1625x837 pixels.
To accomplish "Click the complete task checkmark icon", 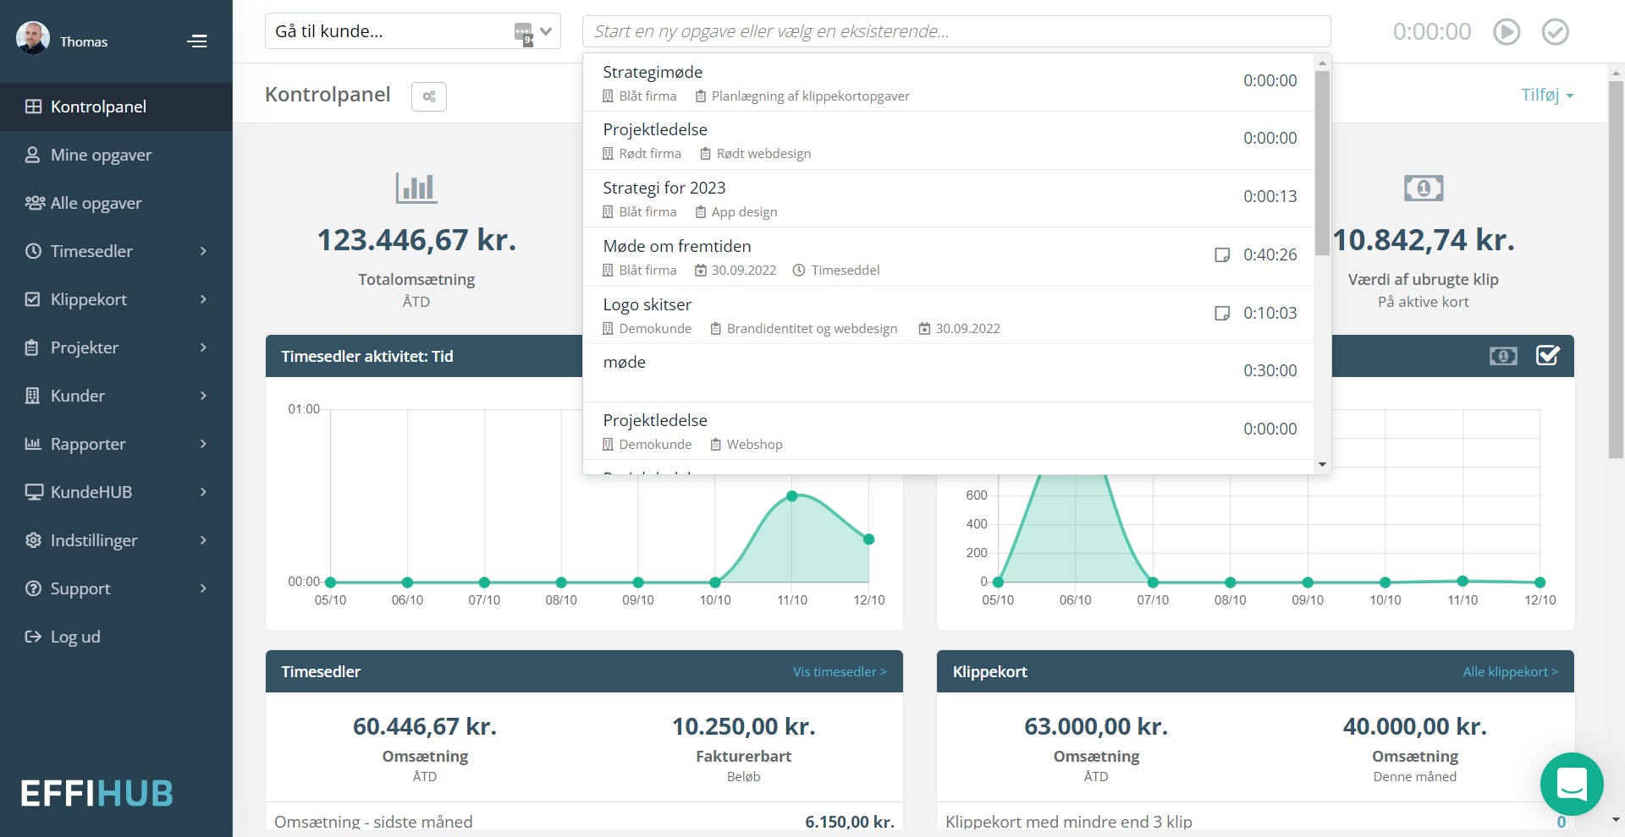I will 1556,32.
